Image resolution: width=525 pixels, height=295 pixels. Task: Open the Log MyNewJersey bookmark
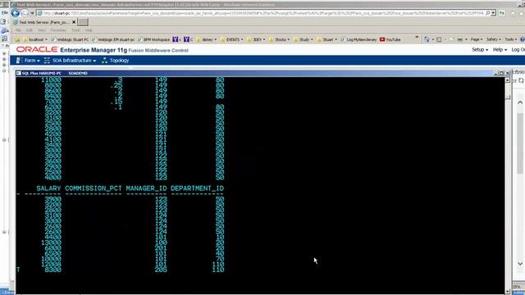tap(358, 39)
